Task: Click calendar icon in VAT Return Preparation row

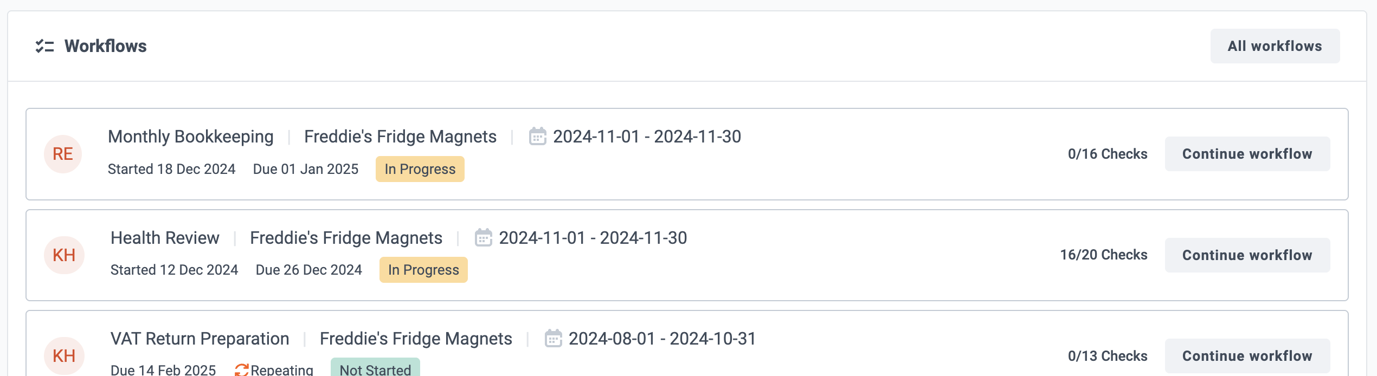Action: pos(553,339)
